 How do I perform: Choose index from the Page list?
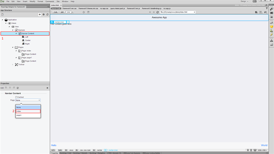(x=28, y=111)
